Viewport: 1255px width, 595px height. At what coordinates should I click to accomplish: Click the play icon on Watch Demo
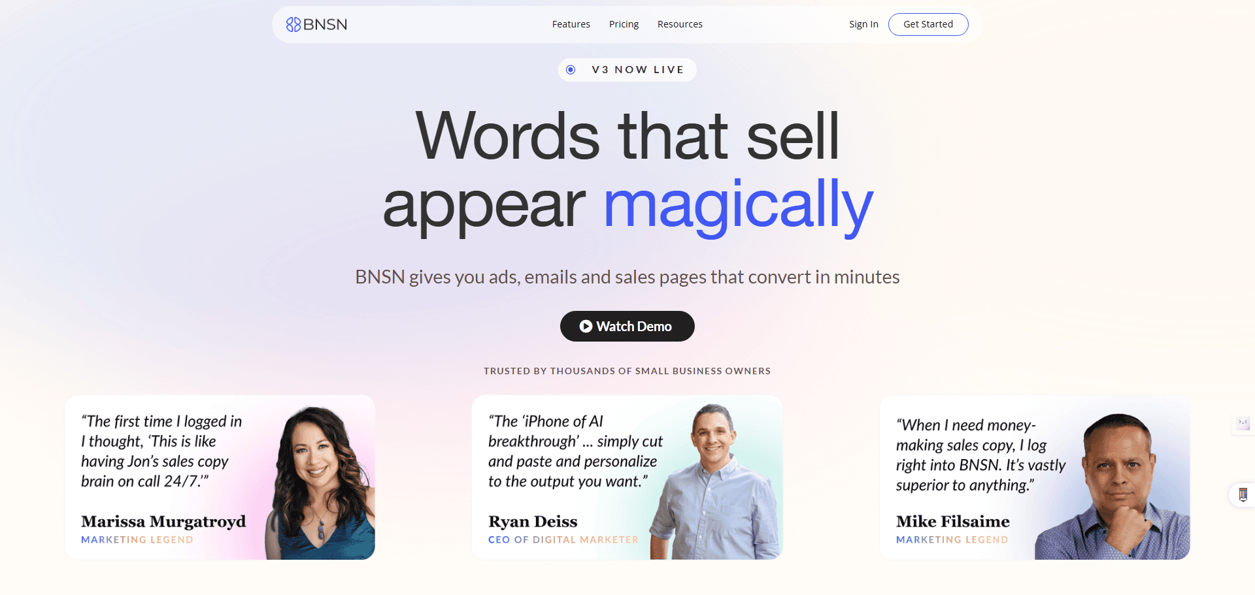click(585, 326)
